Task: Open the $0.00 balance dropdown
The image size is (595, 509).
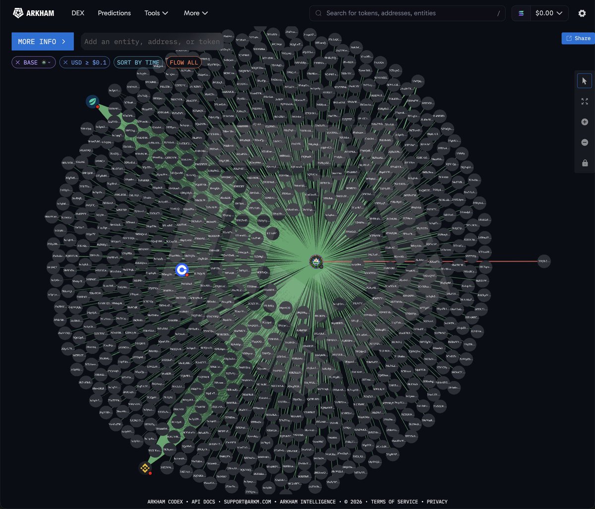Action: click(549, 13)
